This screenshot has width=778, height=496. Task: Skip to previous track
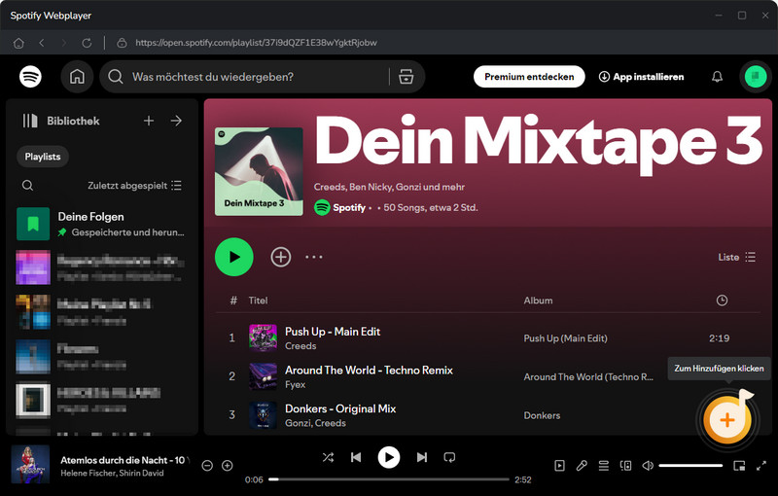[x=356, y=457]
